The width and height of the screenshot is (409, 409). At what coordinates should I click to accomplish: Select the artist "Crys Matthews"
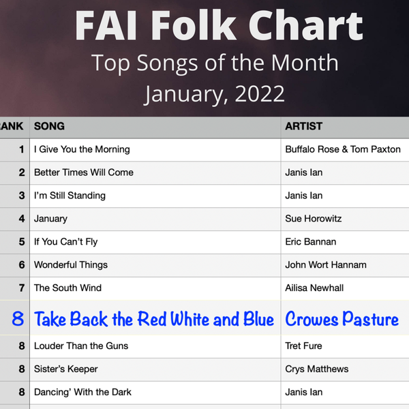click(317, 369)
